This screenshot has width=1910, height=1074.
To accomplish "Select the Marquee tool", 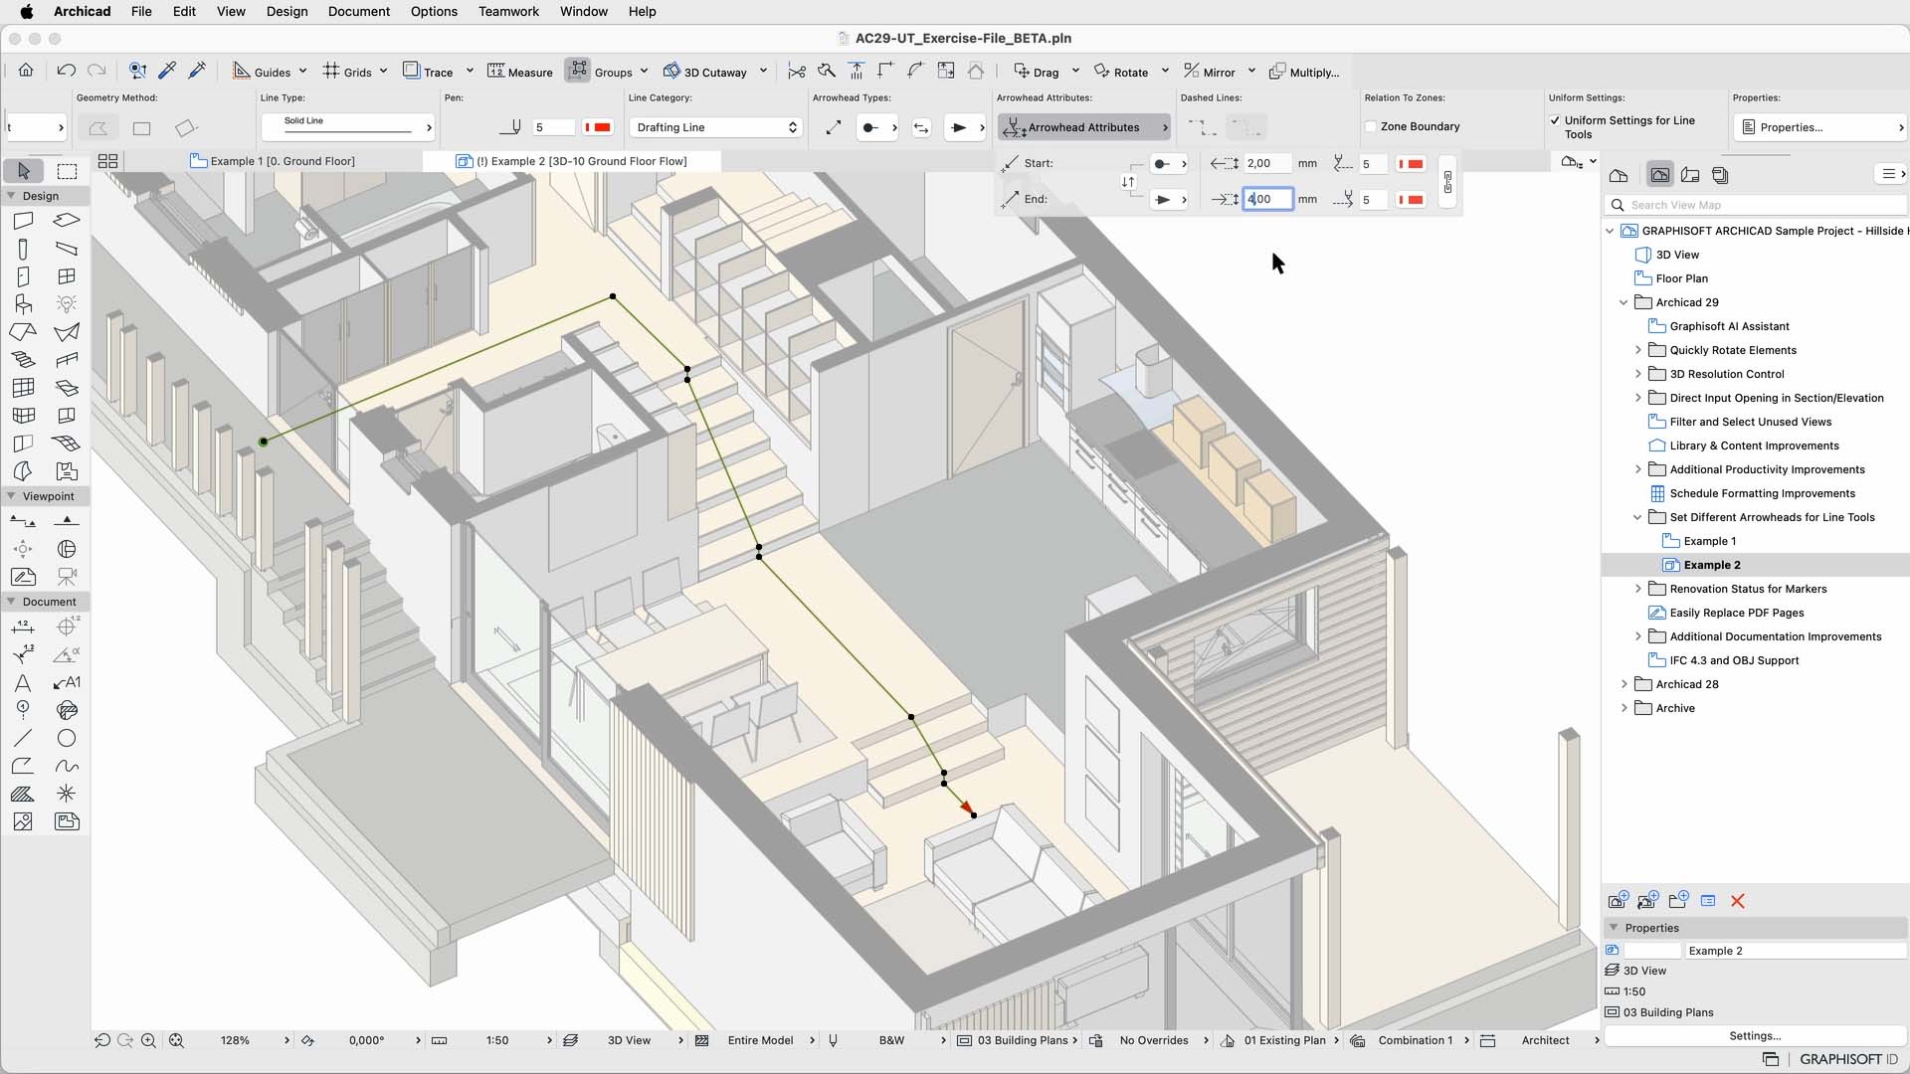I will click(x=67, y=171).
